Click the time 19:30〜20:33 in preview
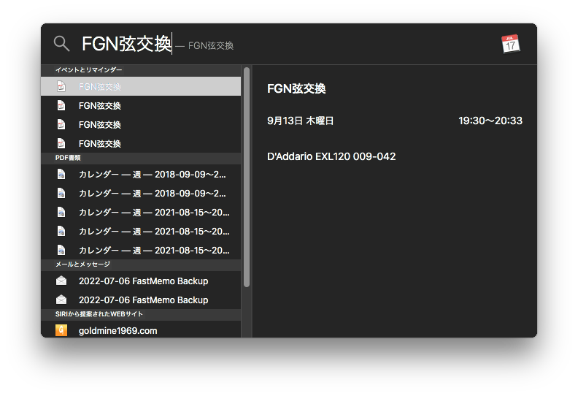Viewport: 578px width, 396px height. coord(490,121)
